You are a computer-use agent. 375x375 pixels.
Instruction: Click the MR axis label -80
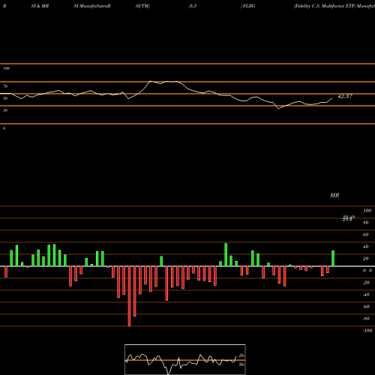(x=366, y=319)
